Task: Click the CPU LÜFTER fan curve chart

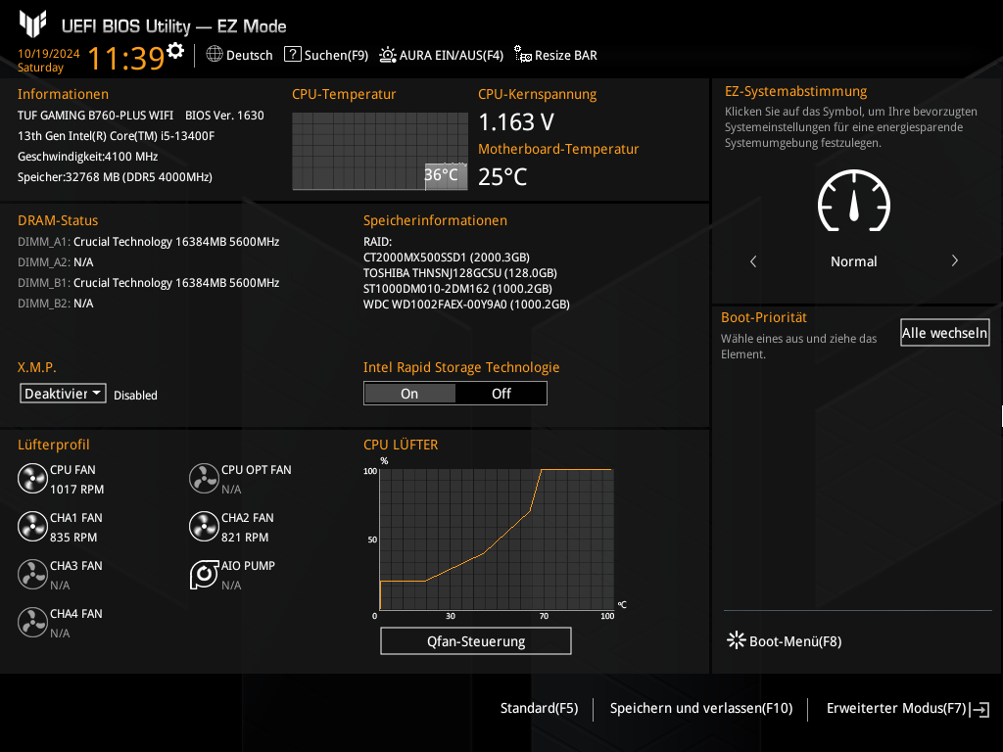Action: point(497,540)
